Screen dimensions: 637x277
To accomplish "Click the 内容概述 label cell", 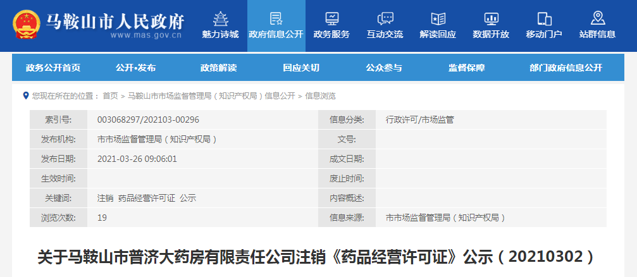I will tap(347, 198).
